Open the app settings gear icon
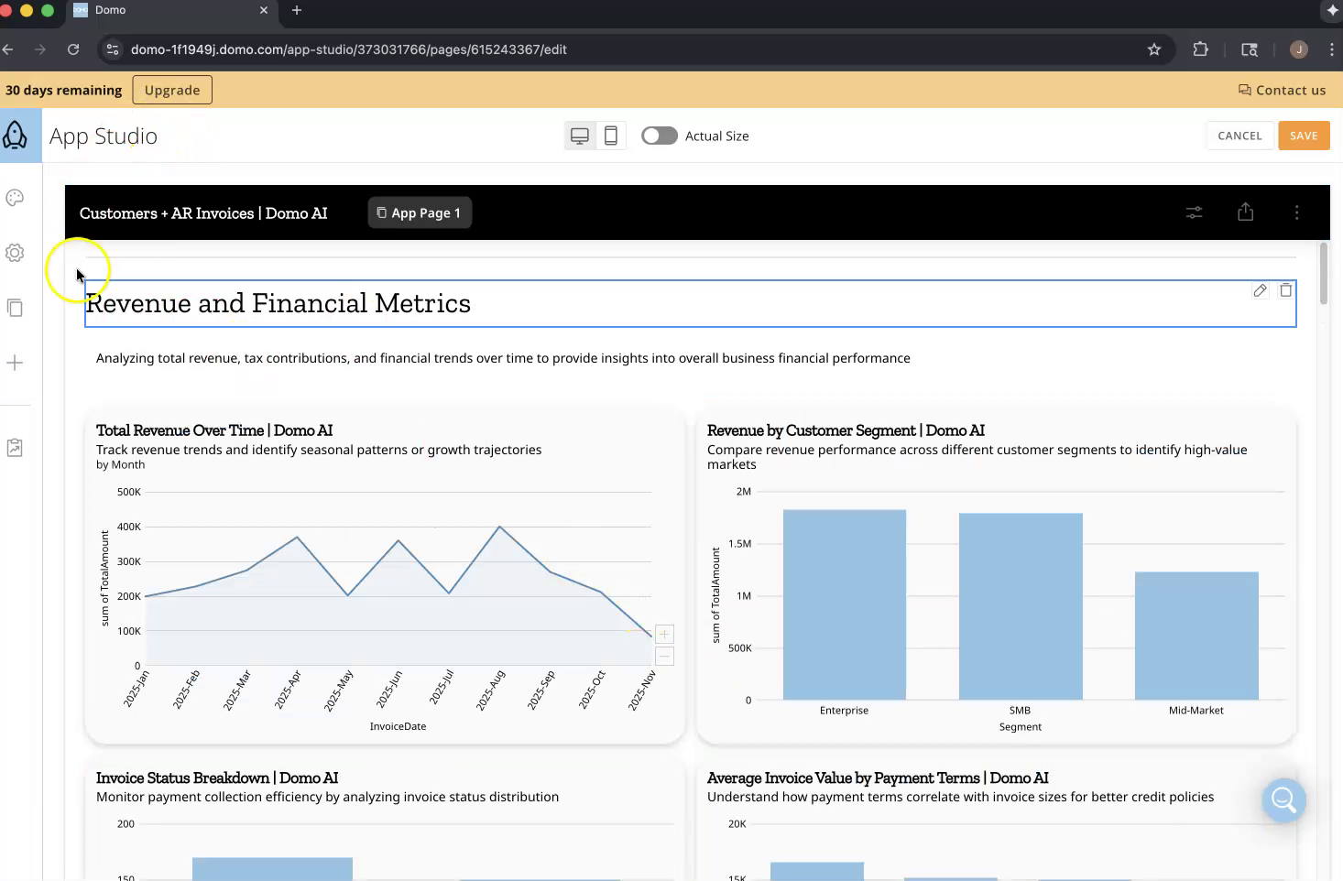The height and width of the screenshot is (881, 1343). coord(15,253)
